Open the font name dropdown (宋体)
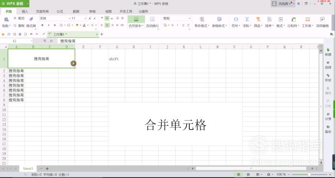Viewport: 335px width, 178px height. tap(69, 18)
